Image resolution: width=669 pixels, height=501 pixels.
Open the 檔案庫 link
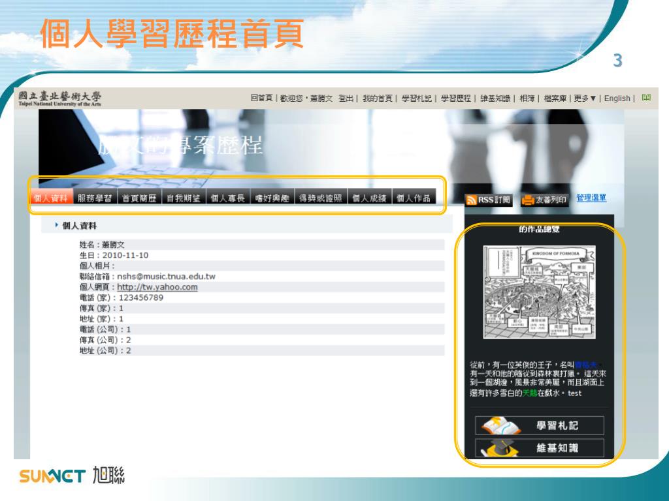pyautogui.click(x=555, y=99)
